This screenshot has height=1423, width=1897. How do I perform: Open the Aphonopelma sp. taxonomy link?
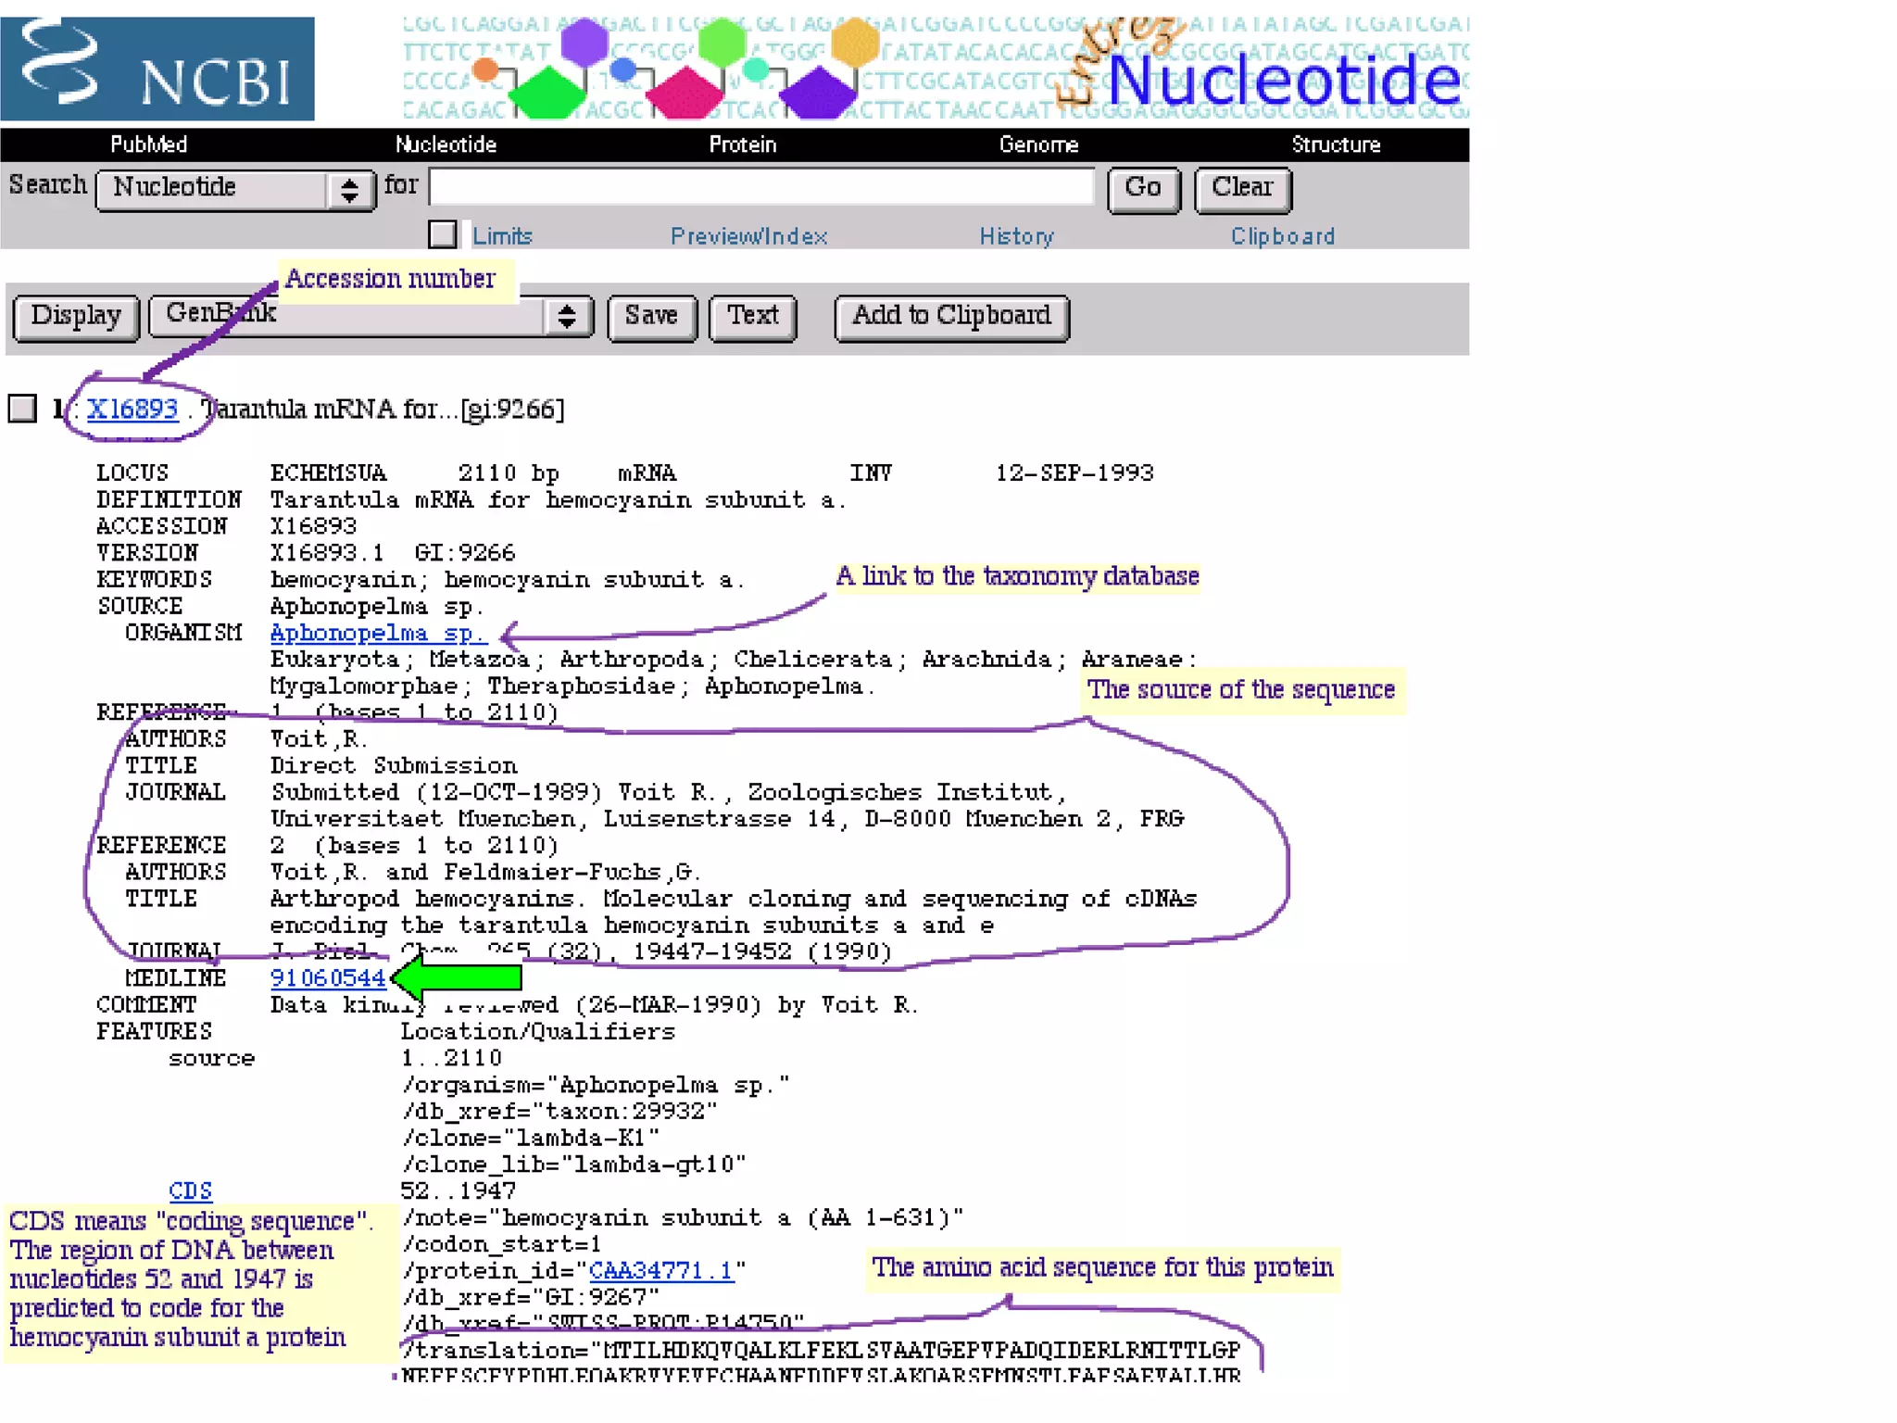[x=376, y=633]
